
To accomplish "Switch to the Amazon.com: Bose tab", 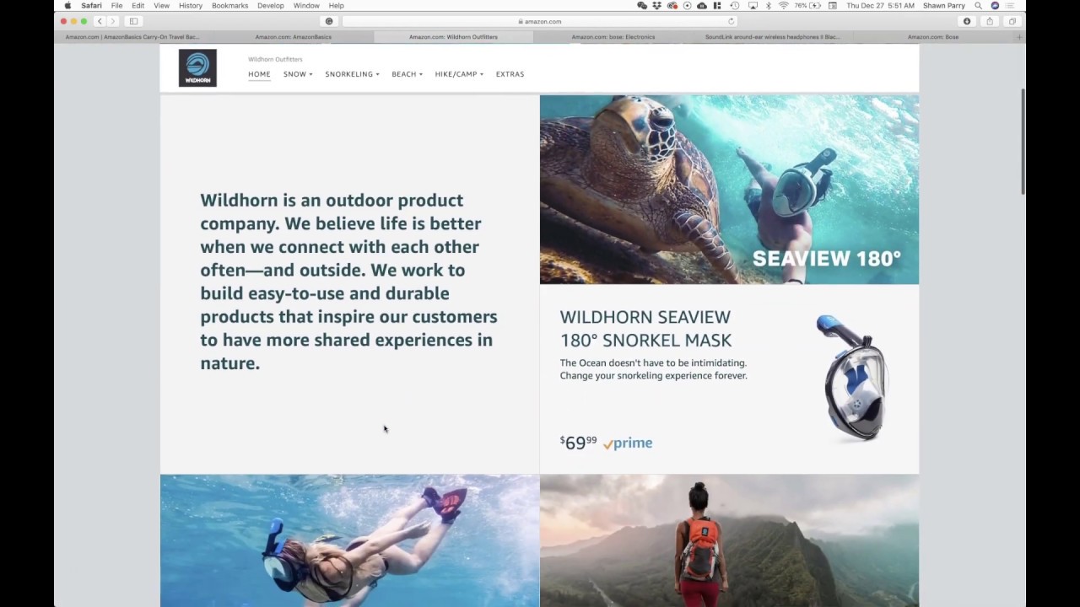I will coord(933,37).
